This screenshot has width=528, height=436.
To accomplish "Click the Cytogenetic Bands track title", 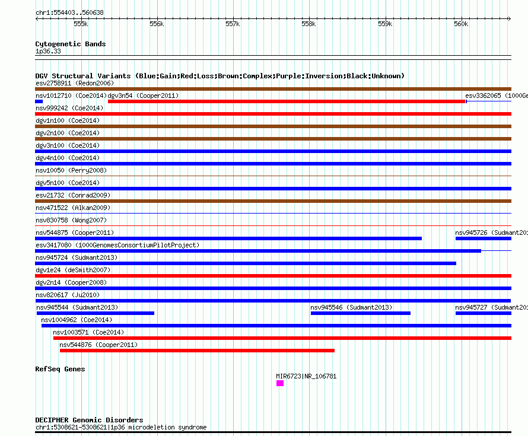I will [71, 44].
